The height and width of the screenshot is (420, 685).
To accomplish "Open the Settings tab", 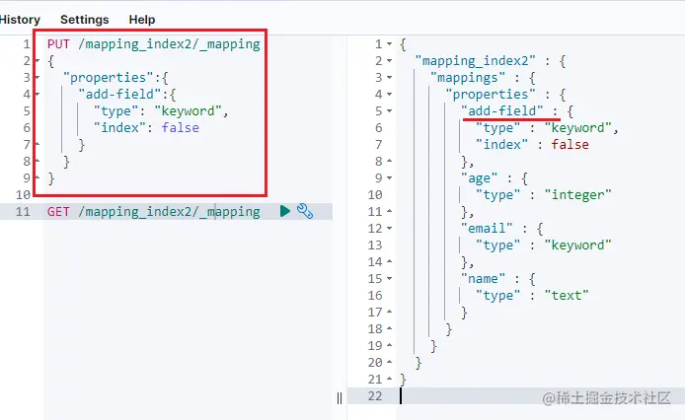I will 84,20.
